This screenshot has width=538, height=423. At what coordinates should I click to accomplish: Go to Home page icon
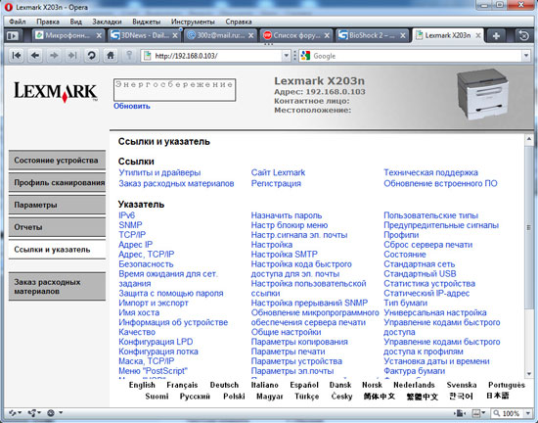pyautogui.click(x=111, y=55)
